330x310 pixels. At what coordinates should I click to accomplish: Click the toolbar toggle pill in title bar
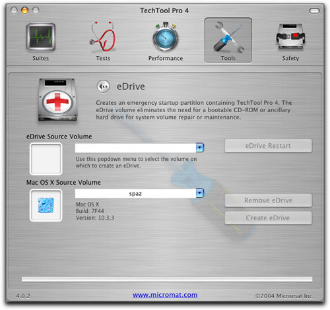pos(314,11)
